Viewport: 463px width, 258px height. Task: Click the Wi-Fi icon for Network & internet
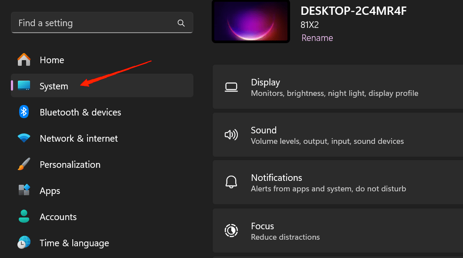pos(24,138)
